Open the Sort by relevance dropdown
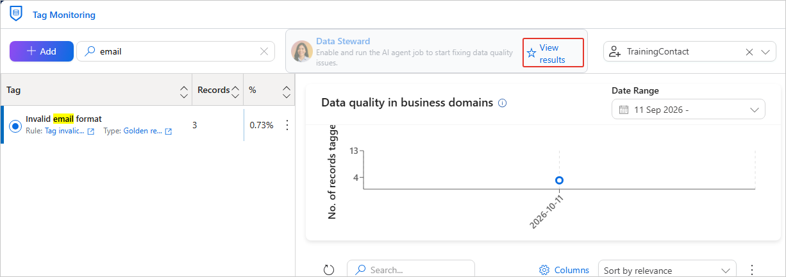This screenshot has width=786, height=277. 667,269
